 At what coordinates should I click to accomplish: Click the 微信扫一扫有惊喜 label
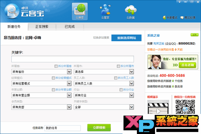(185, 97)
